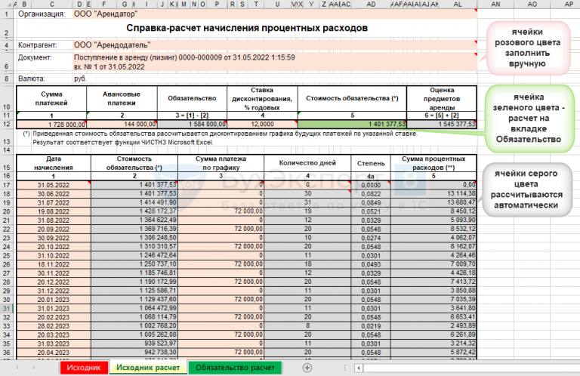Click the next sheet navigation arrow
580x376 pixels.
click(34, 368)
